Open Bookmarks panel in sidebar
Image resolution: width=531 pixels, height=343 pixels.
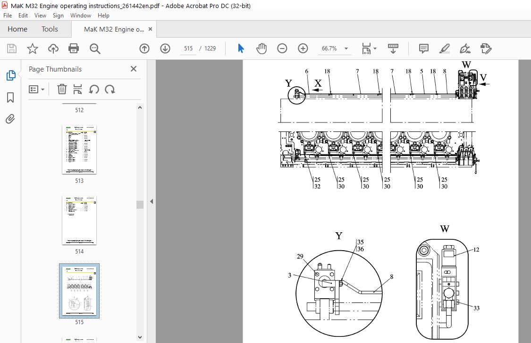point(10,98)
